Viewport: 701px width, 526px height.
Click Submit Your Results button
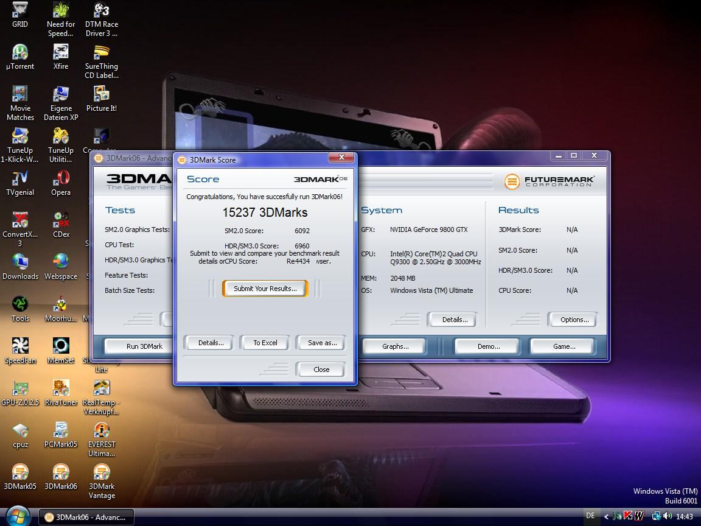click(265, 289)
